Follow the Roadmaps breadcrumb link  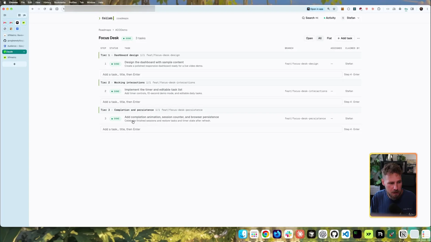point(105,30)
